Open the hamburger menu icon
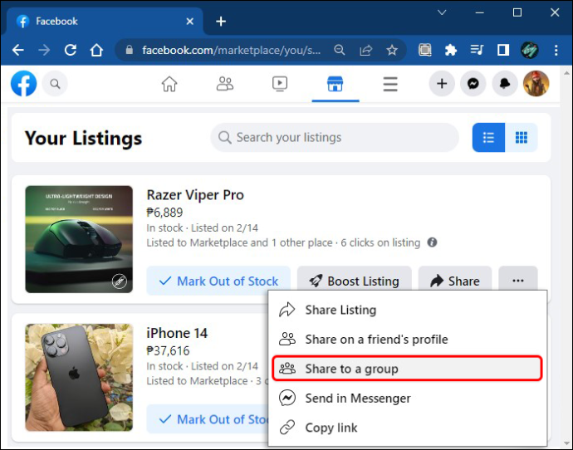Screen dimensions: 573x450 click(x=390, y=84)
